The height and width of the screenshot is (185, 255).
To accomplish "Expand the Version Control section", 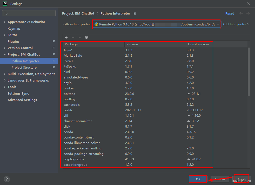I will click(x=5, y=48).
